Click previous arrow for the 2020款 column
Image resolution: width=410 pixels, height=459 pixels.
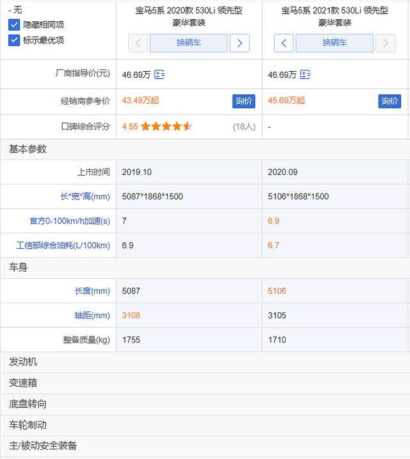(138, 43)
